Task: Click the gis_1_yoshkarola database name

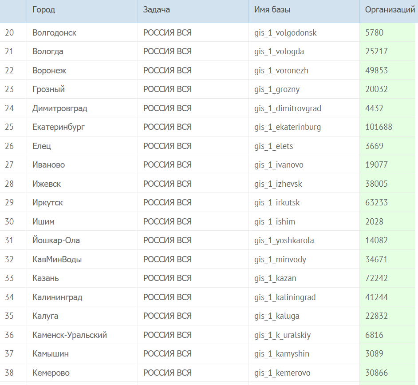Action: tap(284, 241)
